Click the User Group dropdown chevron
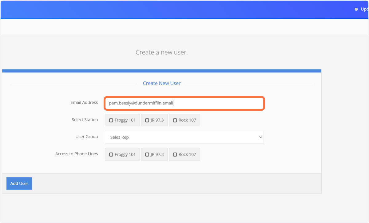Image resolution: width=369 pixels, height=223 pixels. point(261,137)
